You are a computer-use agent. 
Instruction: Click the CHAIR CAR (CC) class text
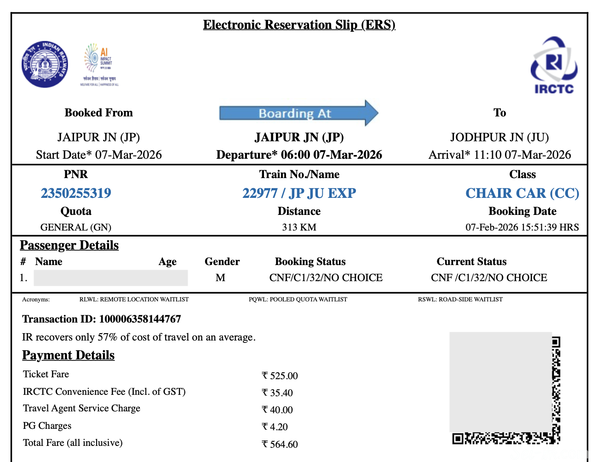coord(522,193)
